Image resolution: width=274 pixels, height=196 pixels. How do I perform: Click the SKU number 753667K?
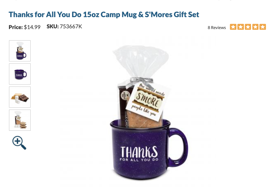coord(71,26)
